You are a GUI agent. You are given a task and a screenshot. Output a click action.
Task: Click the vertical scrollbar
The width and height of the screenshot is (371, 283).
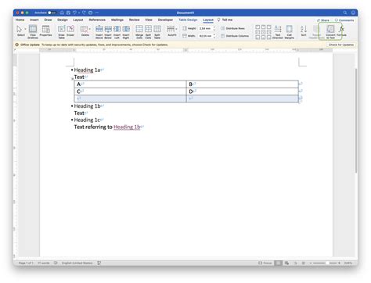pyautogui.click(x=356, y=120)
